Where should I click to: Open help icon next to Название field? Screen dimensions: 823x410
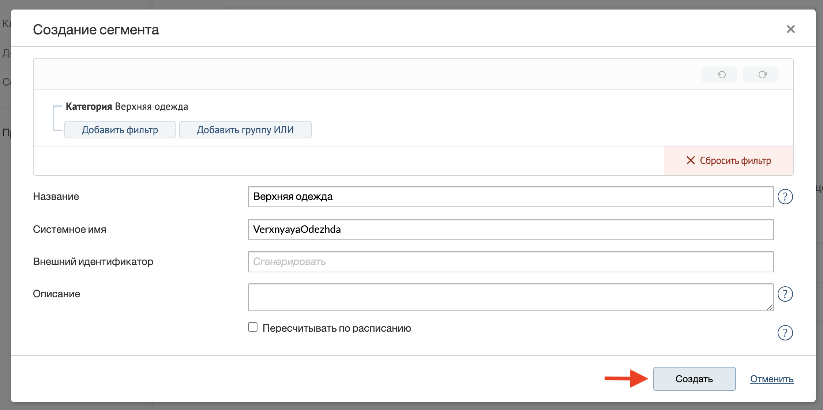click(x=785, y=197)
